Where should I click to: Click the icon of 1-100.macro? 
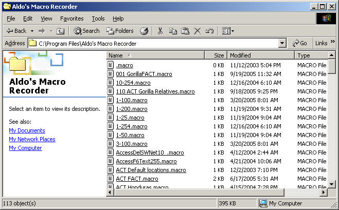[110, 100]
